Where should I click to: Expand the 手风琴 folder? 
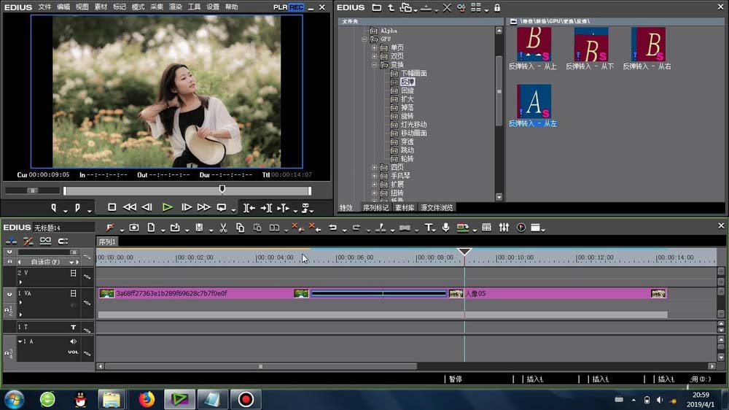[x=374, y=176]
